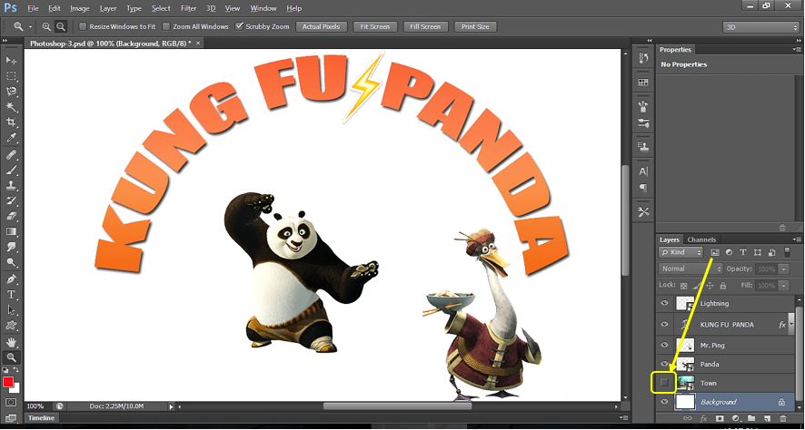Toggle Quick Mask mode
The height and width of the screenshot is (430, 805).
11,403
